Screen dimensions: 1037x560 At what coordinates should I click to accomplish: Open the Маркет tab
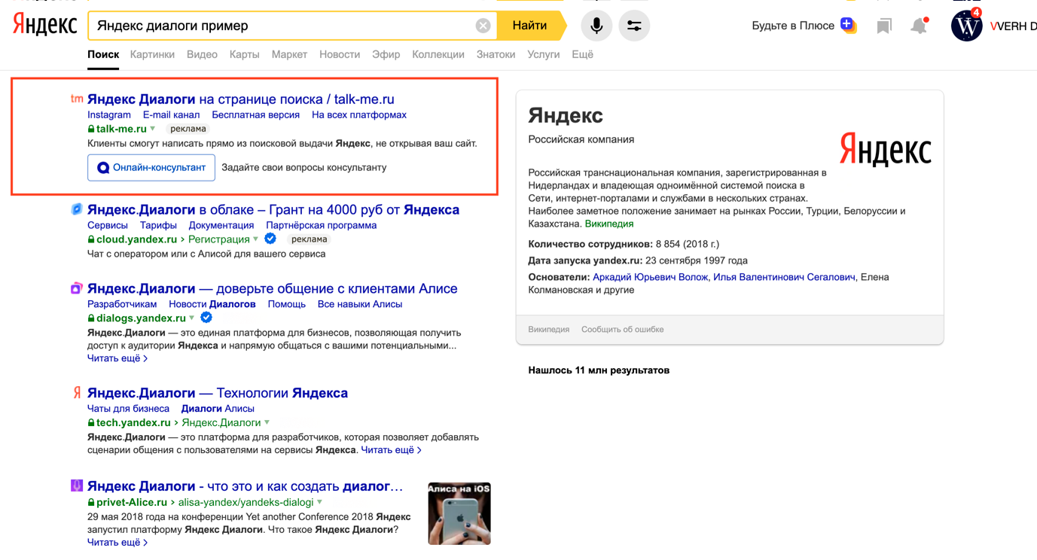tap(289, 54)
